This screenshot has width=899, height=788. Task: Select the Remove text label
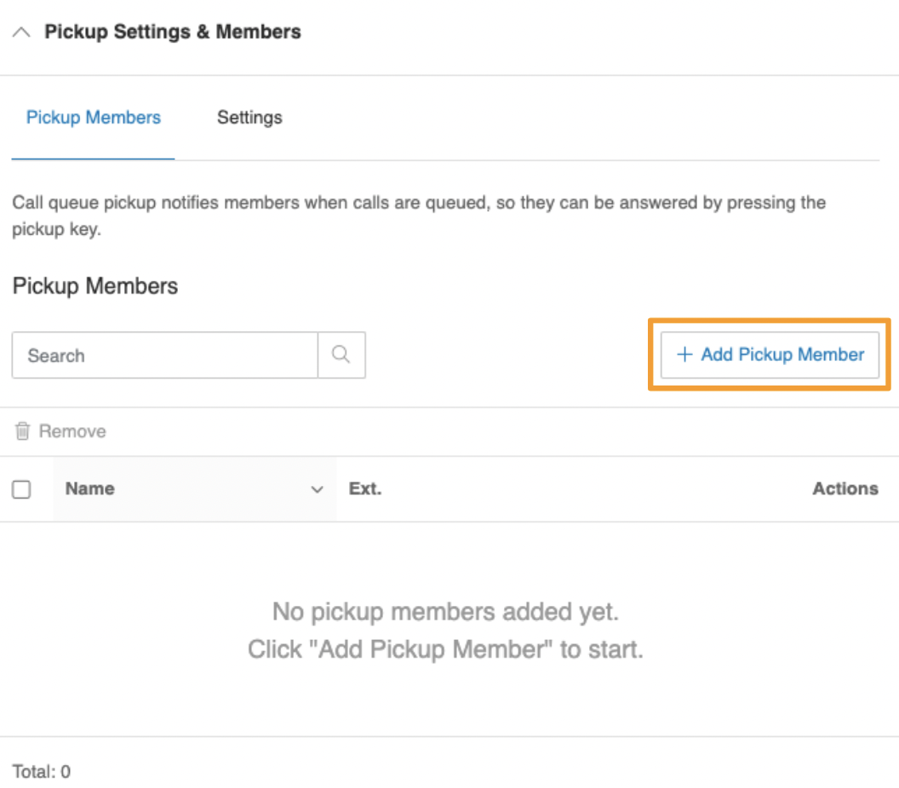(x=72, y=431)
